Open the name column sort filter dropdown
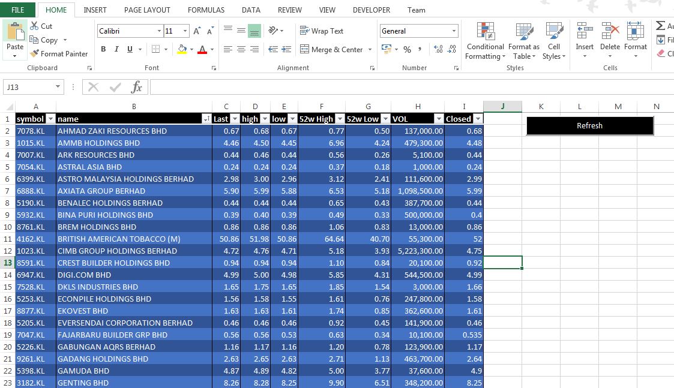The image size is (674, 388). 206,119
